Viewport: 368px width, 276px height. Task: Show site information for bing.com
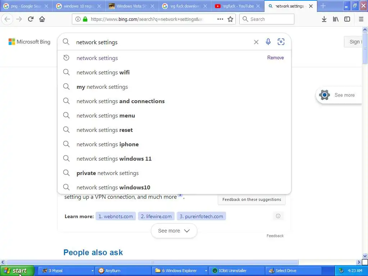pyautogui.click(x=78, y=19)
